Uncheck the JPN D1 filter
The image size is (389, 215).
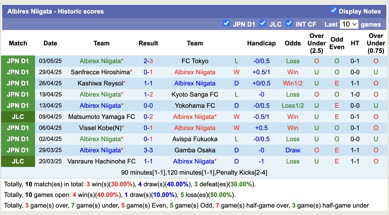226,23
